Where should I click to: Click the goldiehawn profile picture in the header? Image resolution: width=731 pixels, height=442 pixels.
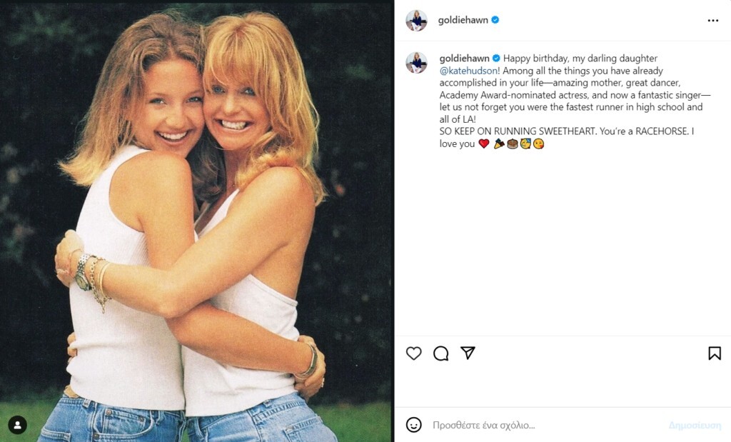click(x=416, y=21)
